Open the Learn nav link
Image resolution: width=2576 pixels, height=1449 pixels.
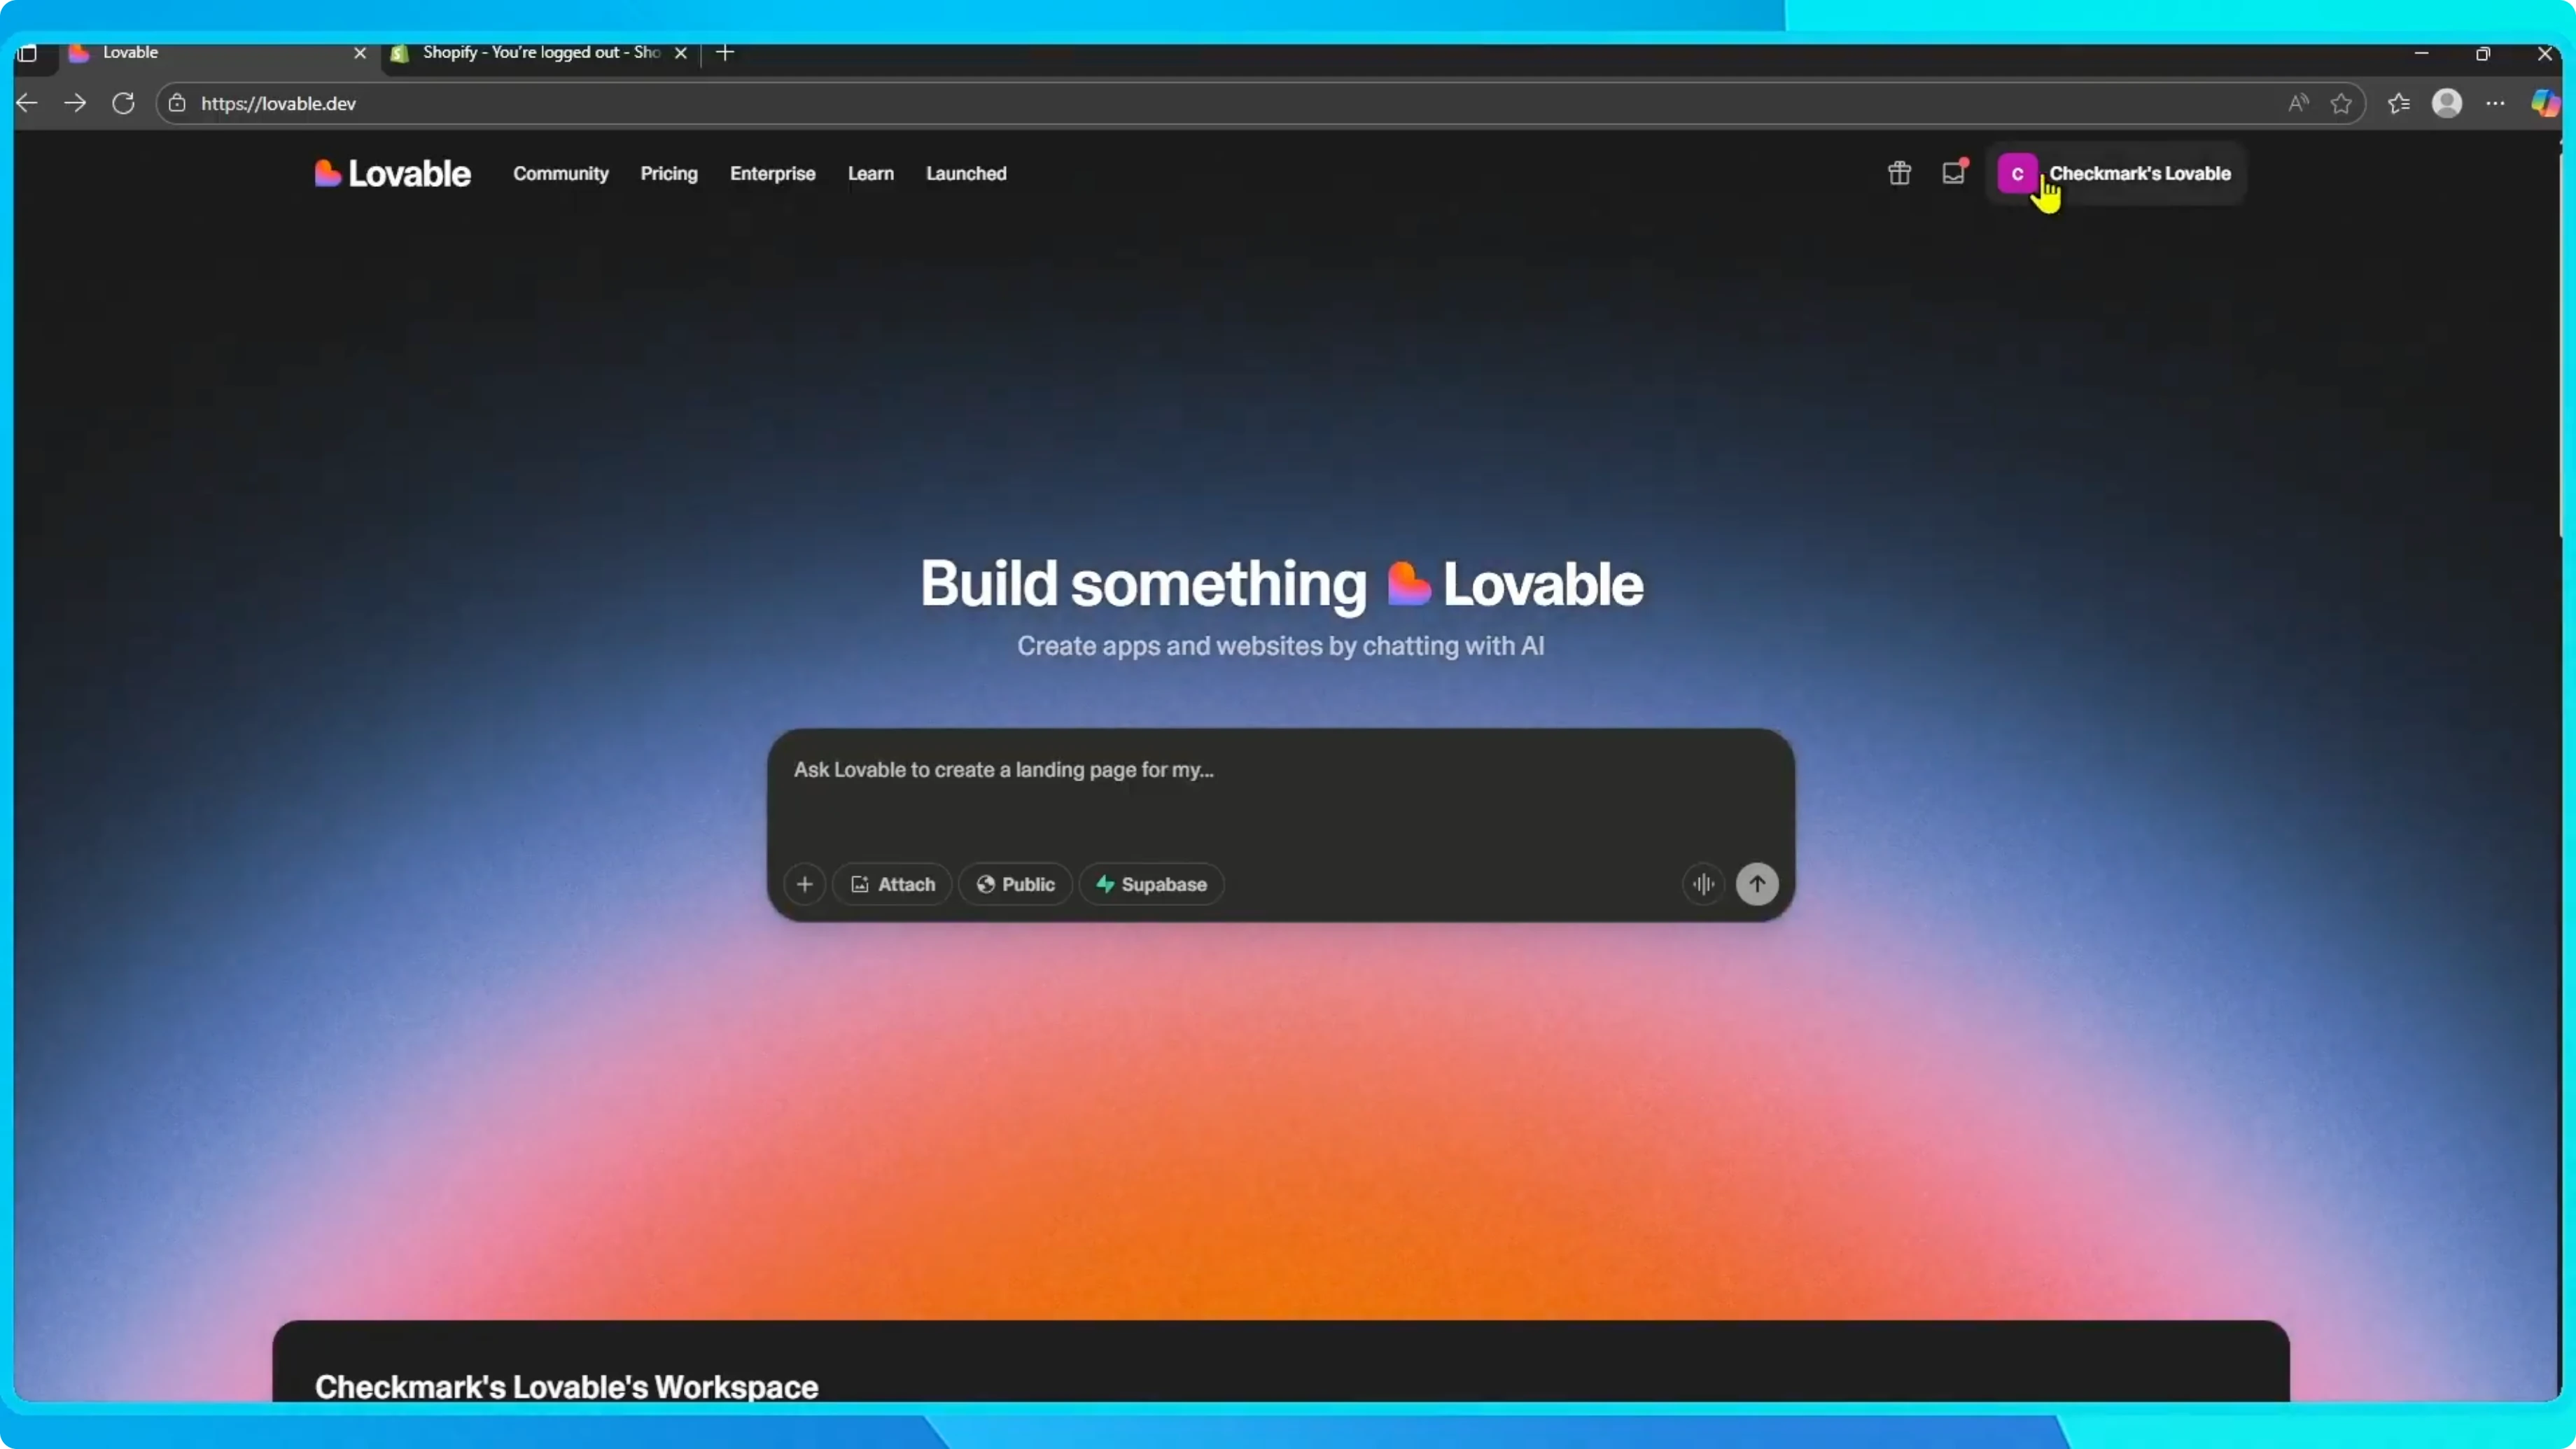click(x=871, y=174)
